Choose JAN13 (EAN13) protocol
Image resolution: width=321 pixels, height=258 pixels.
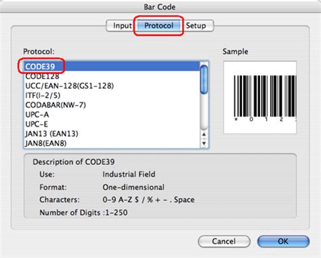pyautogui.click(x=112, y=133)
